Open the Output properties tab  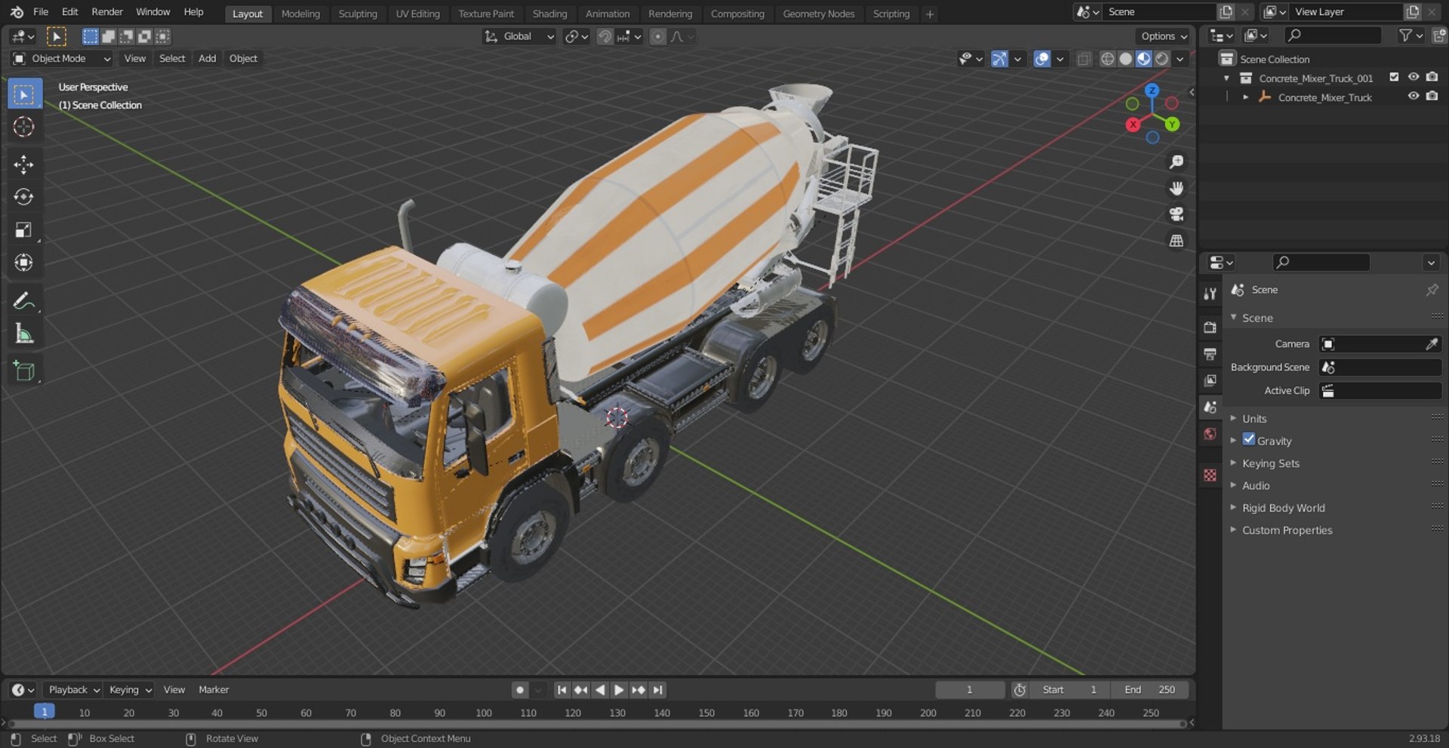click(1211, 354)
